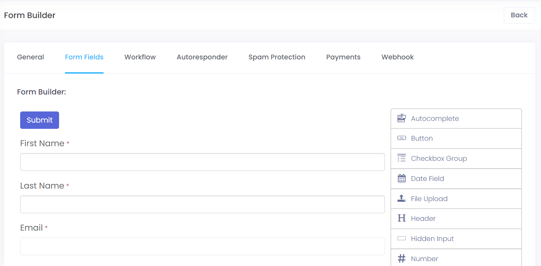Go to Spam Protection tab
The image size is (541, 266).
[277, 57]
